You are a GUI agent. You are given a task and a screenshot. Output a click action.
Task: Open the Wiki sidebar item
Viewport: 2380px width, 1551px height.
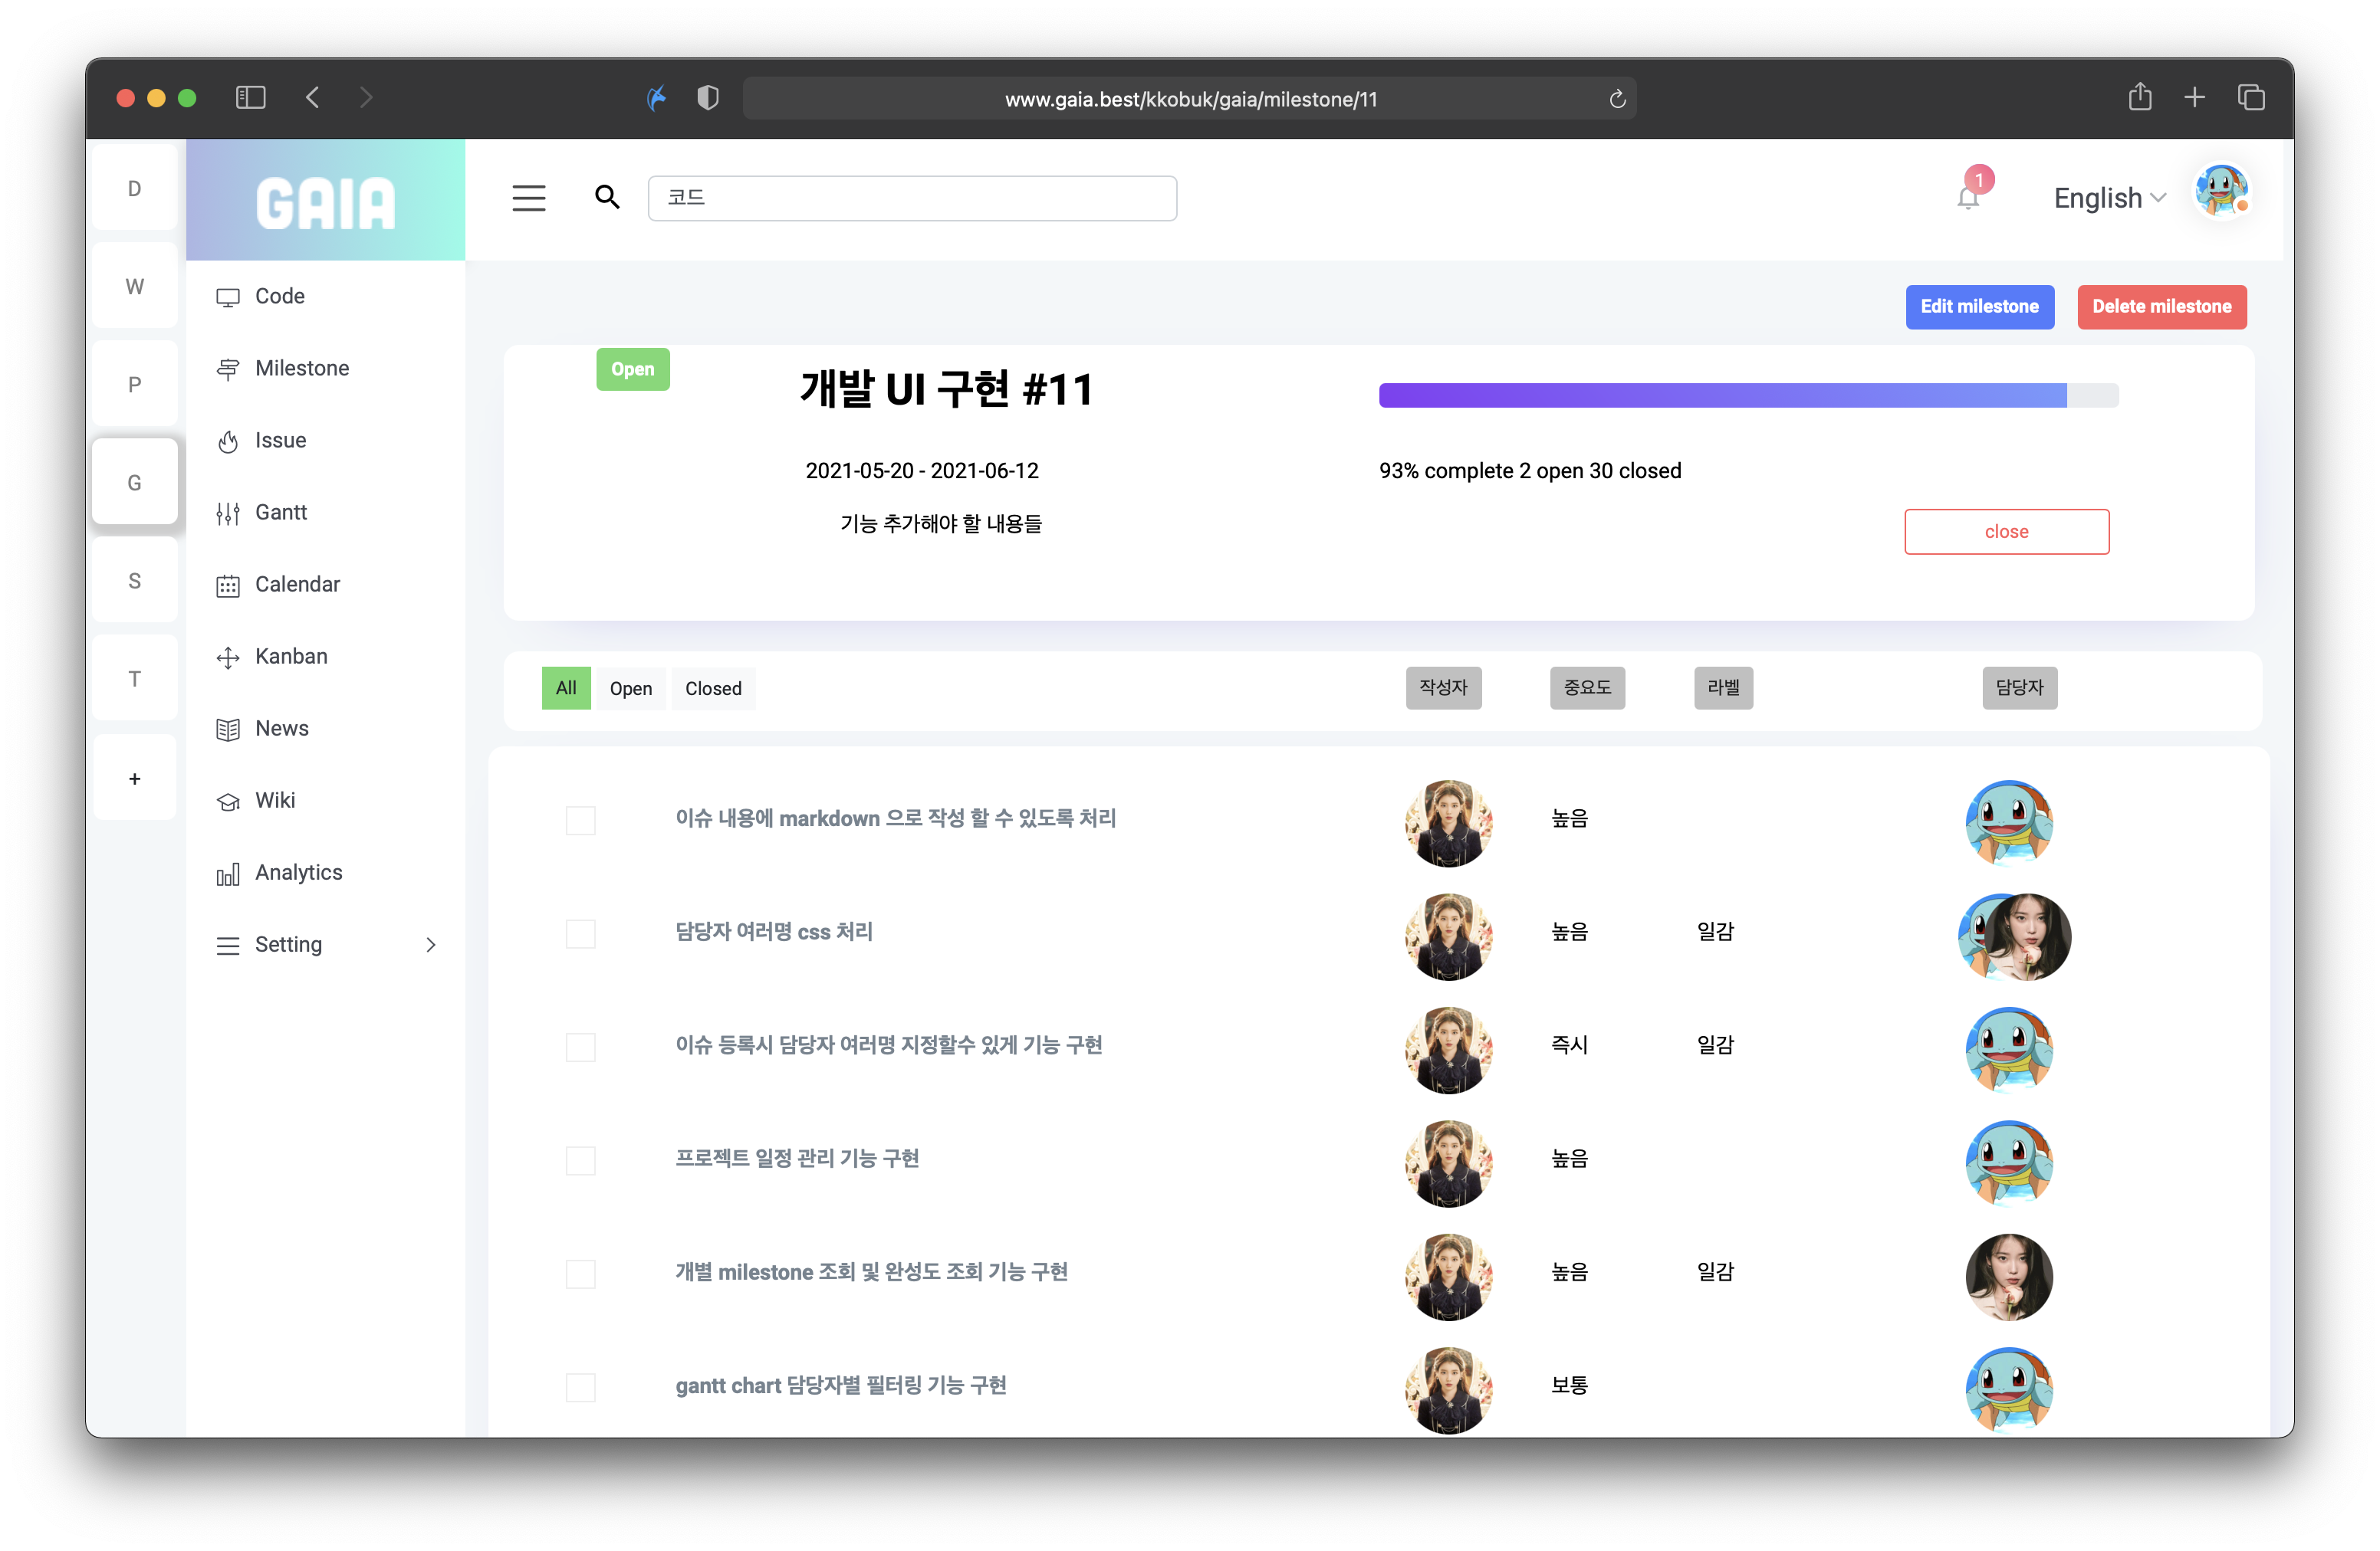[274, 801]
